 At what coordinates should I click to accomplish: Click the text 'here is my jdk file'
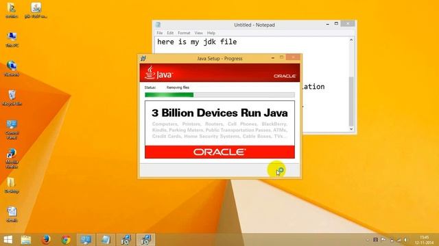pyautogui.click(x=197, y=42)
